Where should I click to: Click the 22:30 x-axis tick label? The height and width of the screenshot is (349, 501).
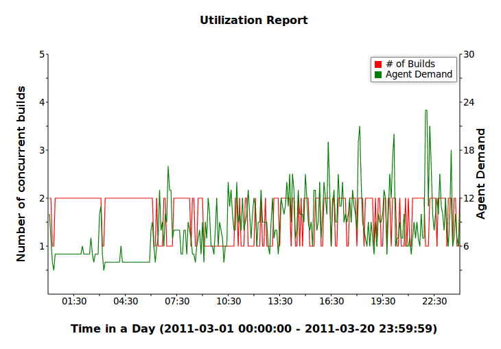pyautogui.click(x=434, y=302)
